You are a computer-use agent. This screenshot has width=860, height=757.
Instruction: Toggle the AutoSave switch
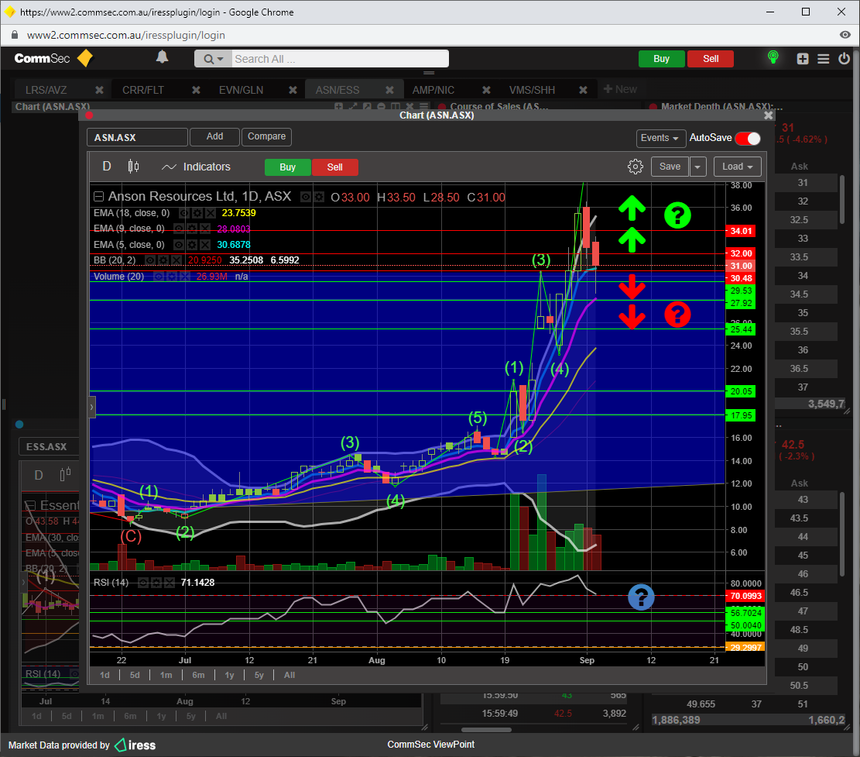coord(748,139)
